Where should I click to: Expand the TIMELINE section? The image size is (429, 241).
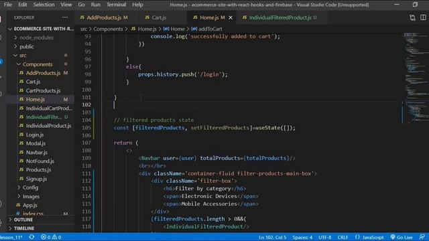click(40, 228)
